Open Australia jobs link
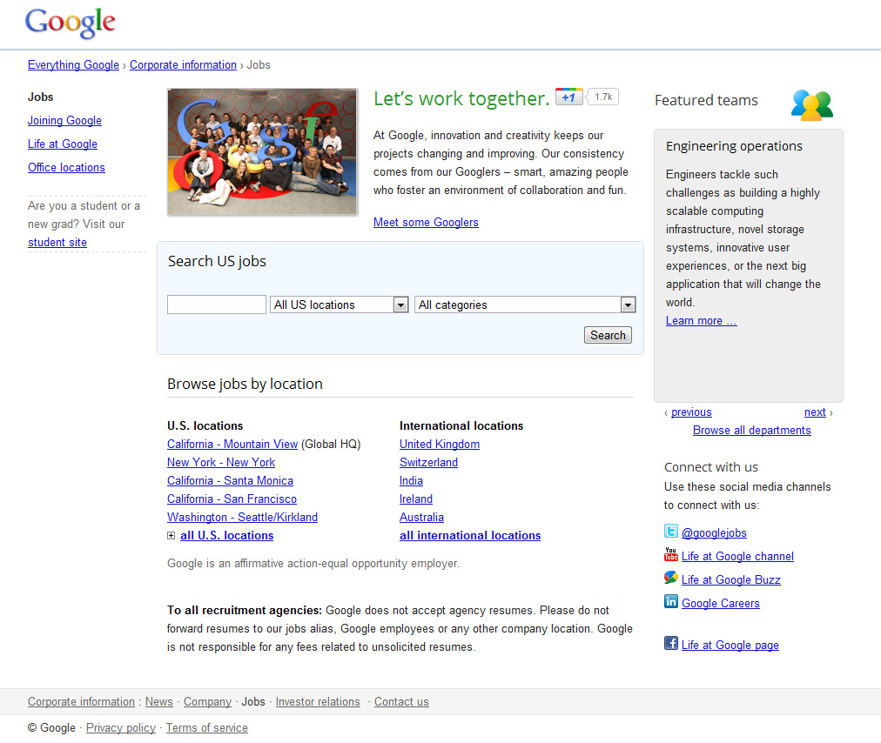This screenshot has height=743, width=881. 421,518
